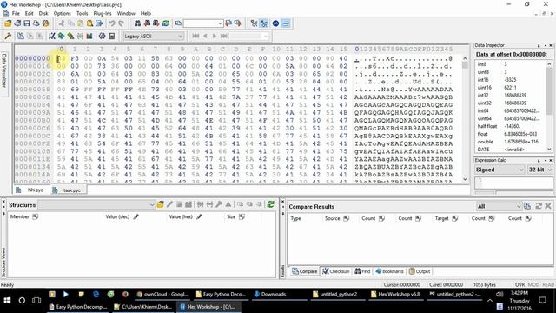Screen dimensions: 556x313
Task: Click the Data Inspector scrollbar down arrow
Action: [x=549, y=149]
